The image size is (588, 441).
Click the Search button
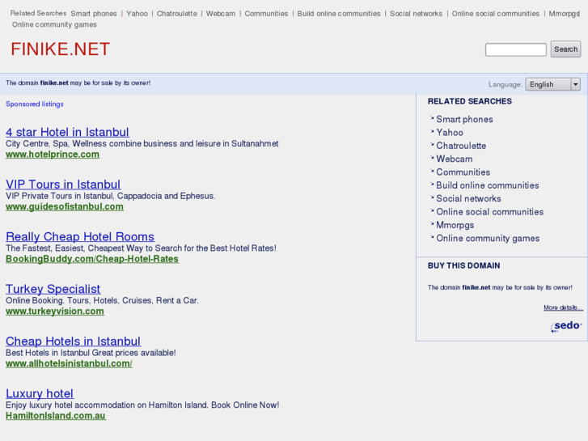pos(565,49)
